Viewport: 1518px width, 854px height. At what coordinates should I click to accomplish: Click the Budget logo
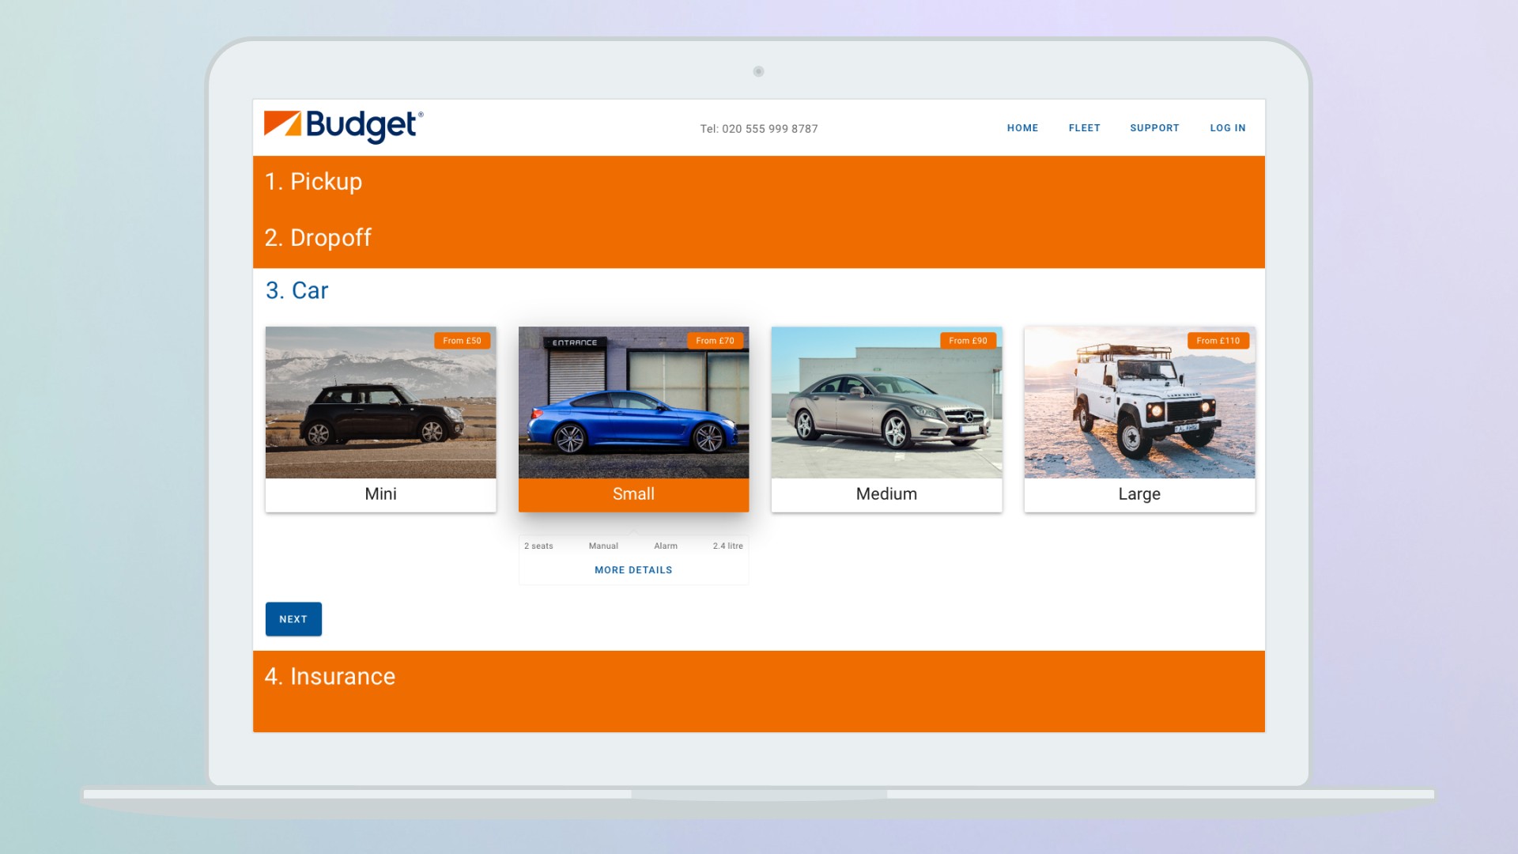pos(343,127)
